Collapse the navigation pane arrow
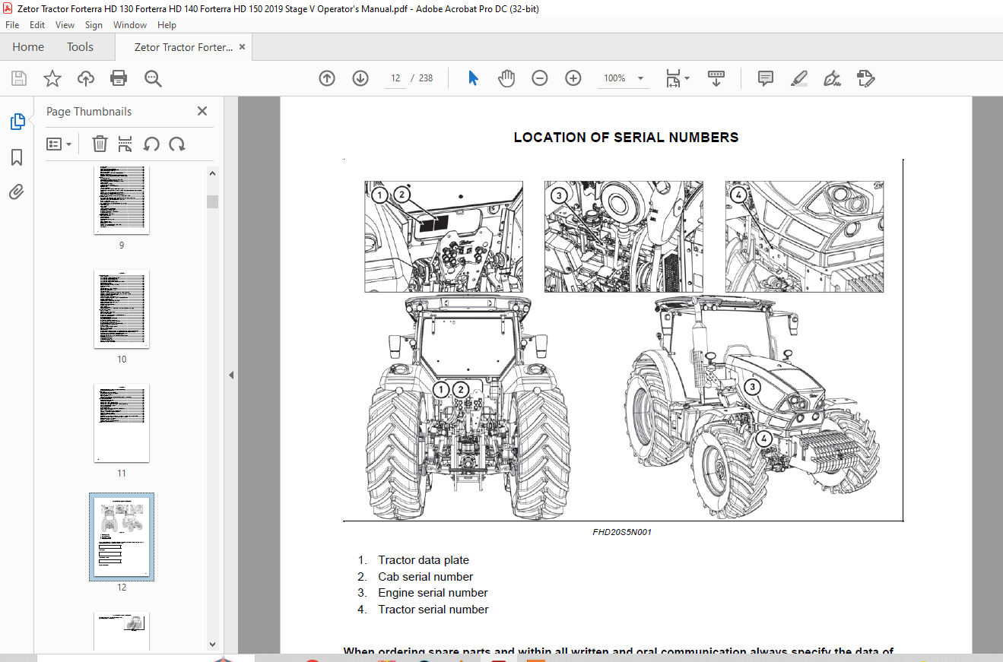This screenshot has width=1003, height=662. tap(231, 375)
